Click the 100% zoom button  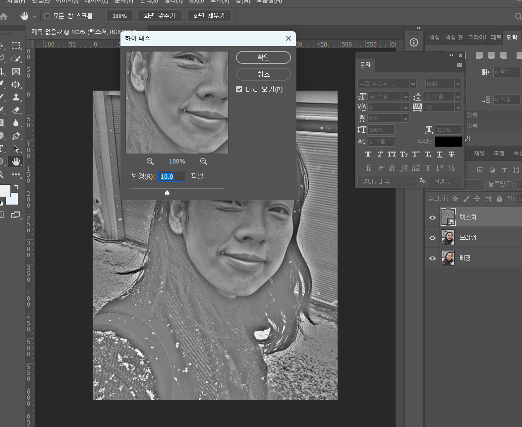(x=119, y=16)
